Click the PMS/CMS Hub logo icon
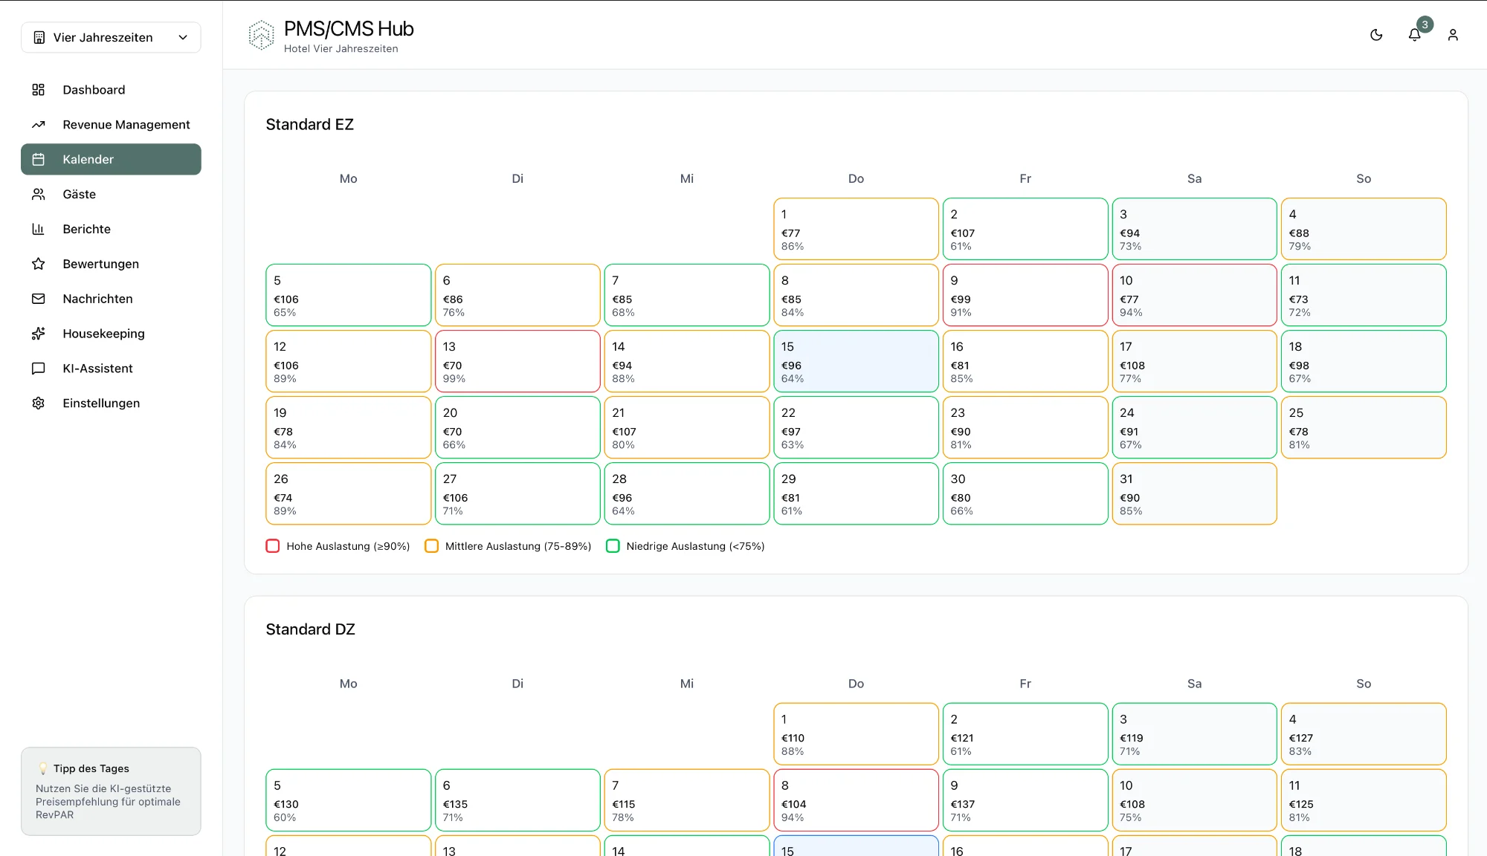The image size is (1487, 856). (261, 36)
